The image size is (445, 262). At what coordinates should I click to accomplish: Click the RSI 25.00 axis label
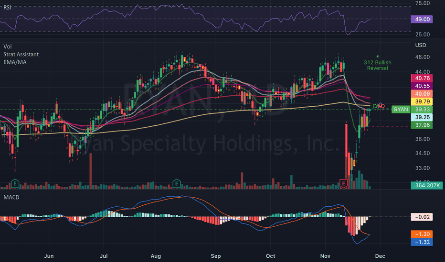[422, 35]
